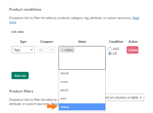Screen dimensions: 153x113
Task: Click the chevron arrow of Tags select
Action: pos(32,50)
